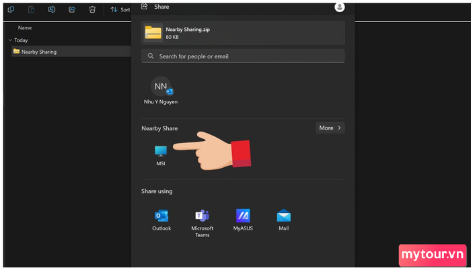This screenshot has width=471, height=272.
Task: Click the Paste icon in the toolbar
Action: coord(31,9)
